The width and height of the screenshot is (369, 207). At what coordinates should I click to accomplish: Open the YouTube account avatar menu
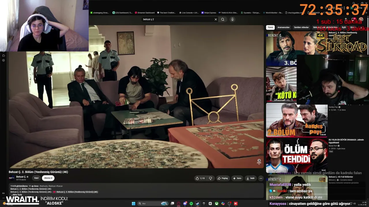(x=361, y=19)
